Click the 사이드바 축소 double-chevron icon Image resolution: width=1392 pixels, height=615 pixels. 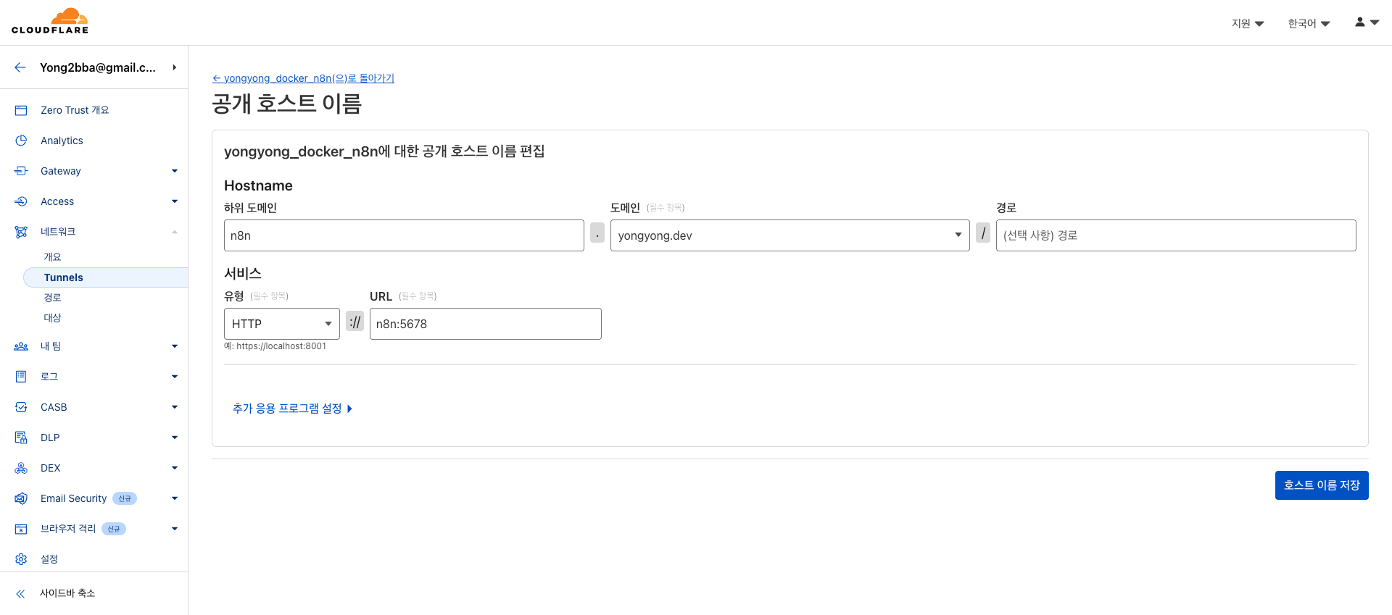[21, 594]
